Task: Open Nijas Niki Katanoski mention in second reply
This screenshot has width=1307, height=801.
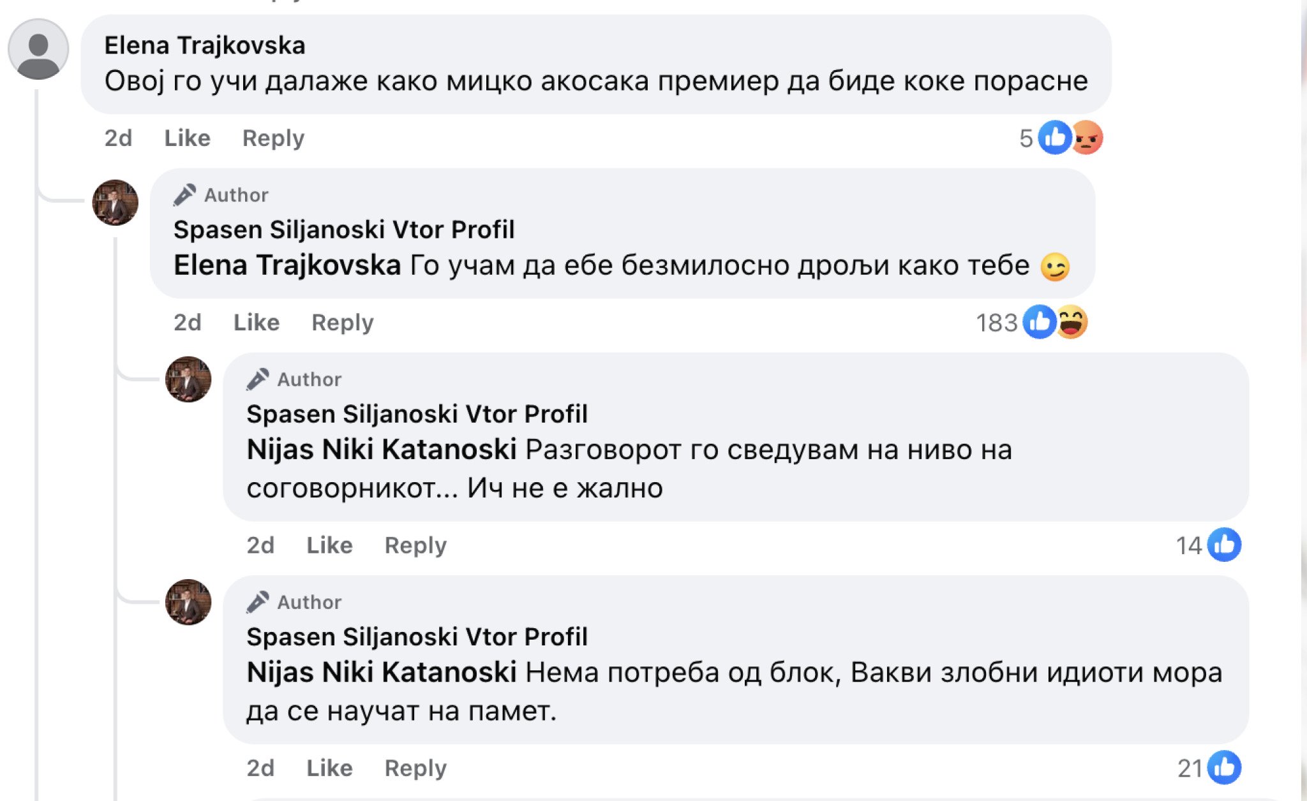Action: 381,450
